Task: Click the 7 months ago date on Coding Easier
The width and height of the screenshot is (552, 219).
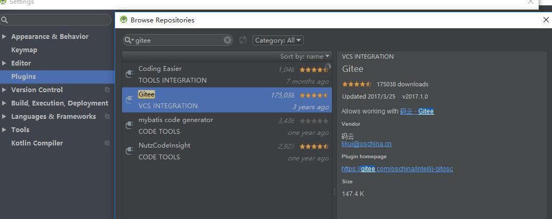Action: pyautogui.click(x=307, y=82)
